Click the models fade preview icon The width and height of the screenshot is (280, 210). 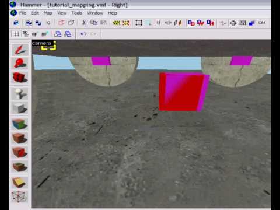[223, 23]
